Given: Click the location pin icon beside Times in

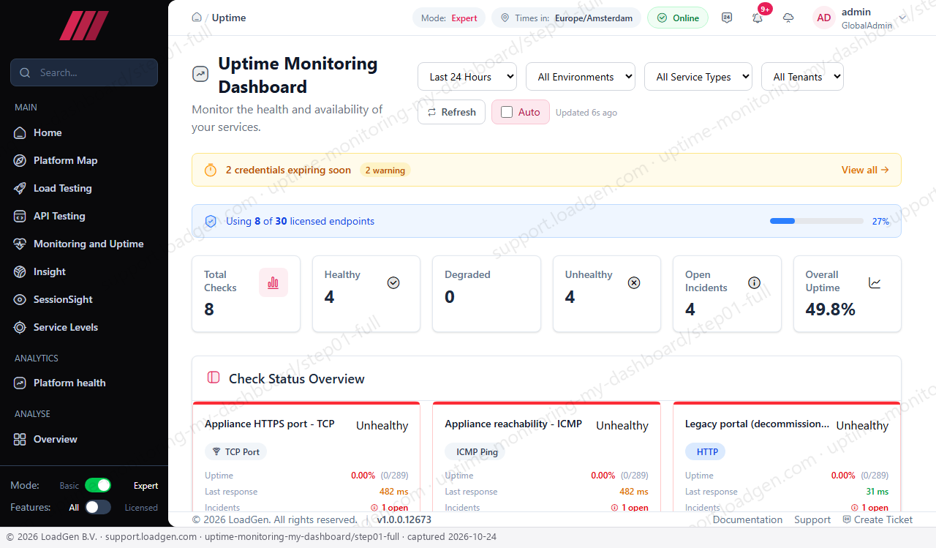Looking at the screenshot, I should tap(505, 18).
